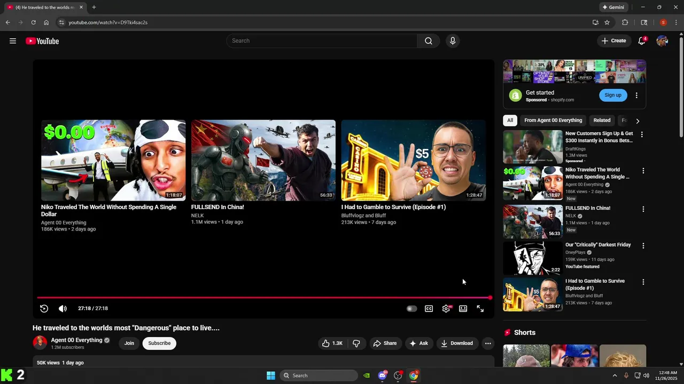Toggle closed captions
Image resolution: width=684 pixels, height=384 pixels.
click(429, 309)
